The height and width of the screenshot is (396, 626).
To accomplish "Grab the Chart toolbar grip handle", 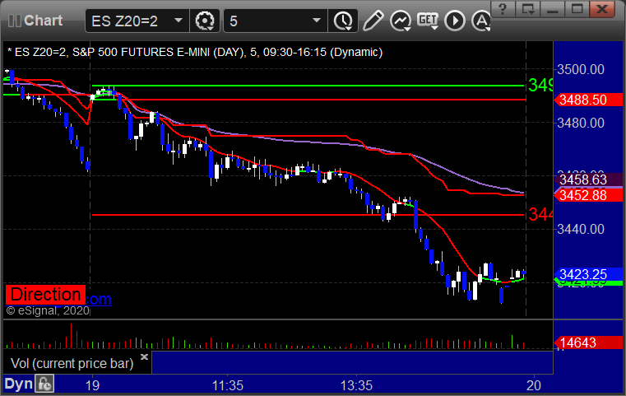I will tap(14, 21).
